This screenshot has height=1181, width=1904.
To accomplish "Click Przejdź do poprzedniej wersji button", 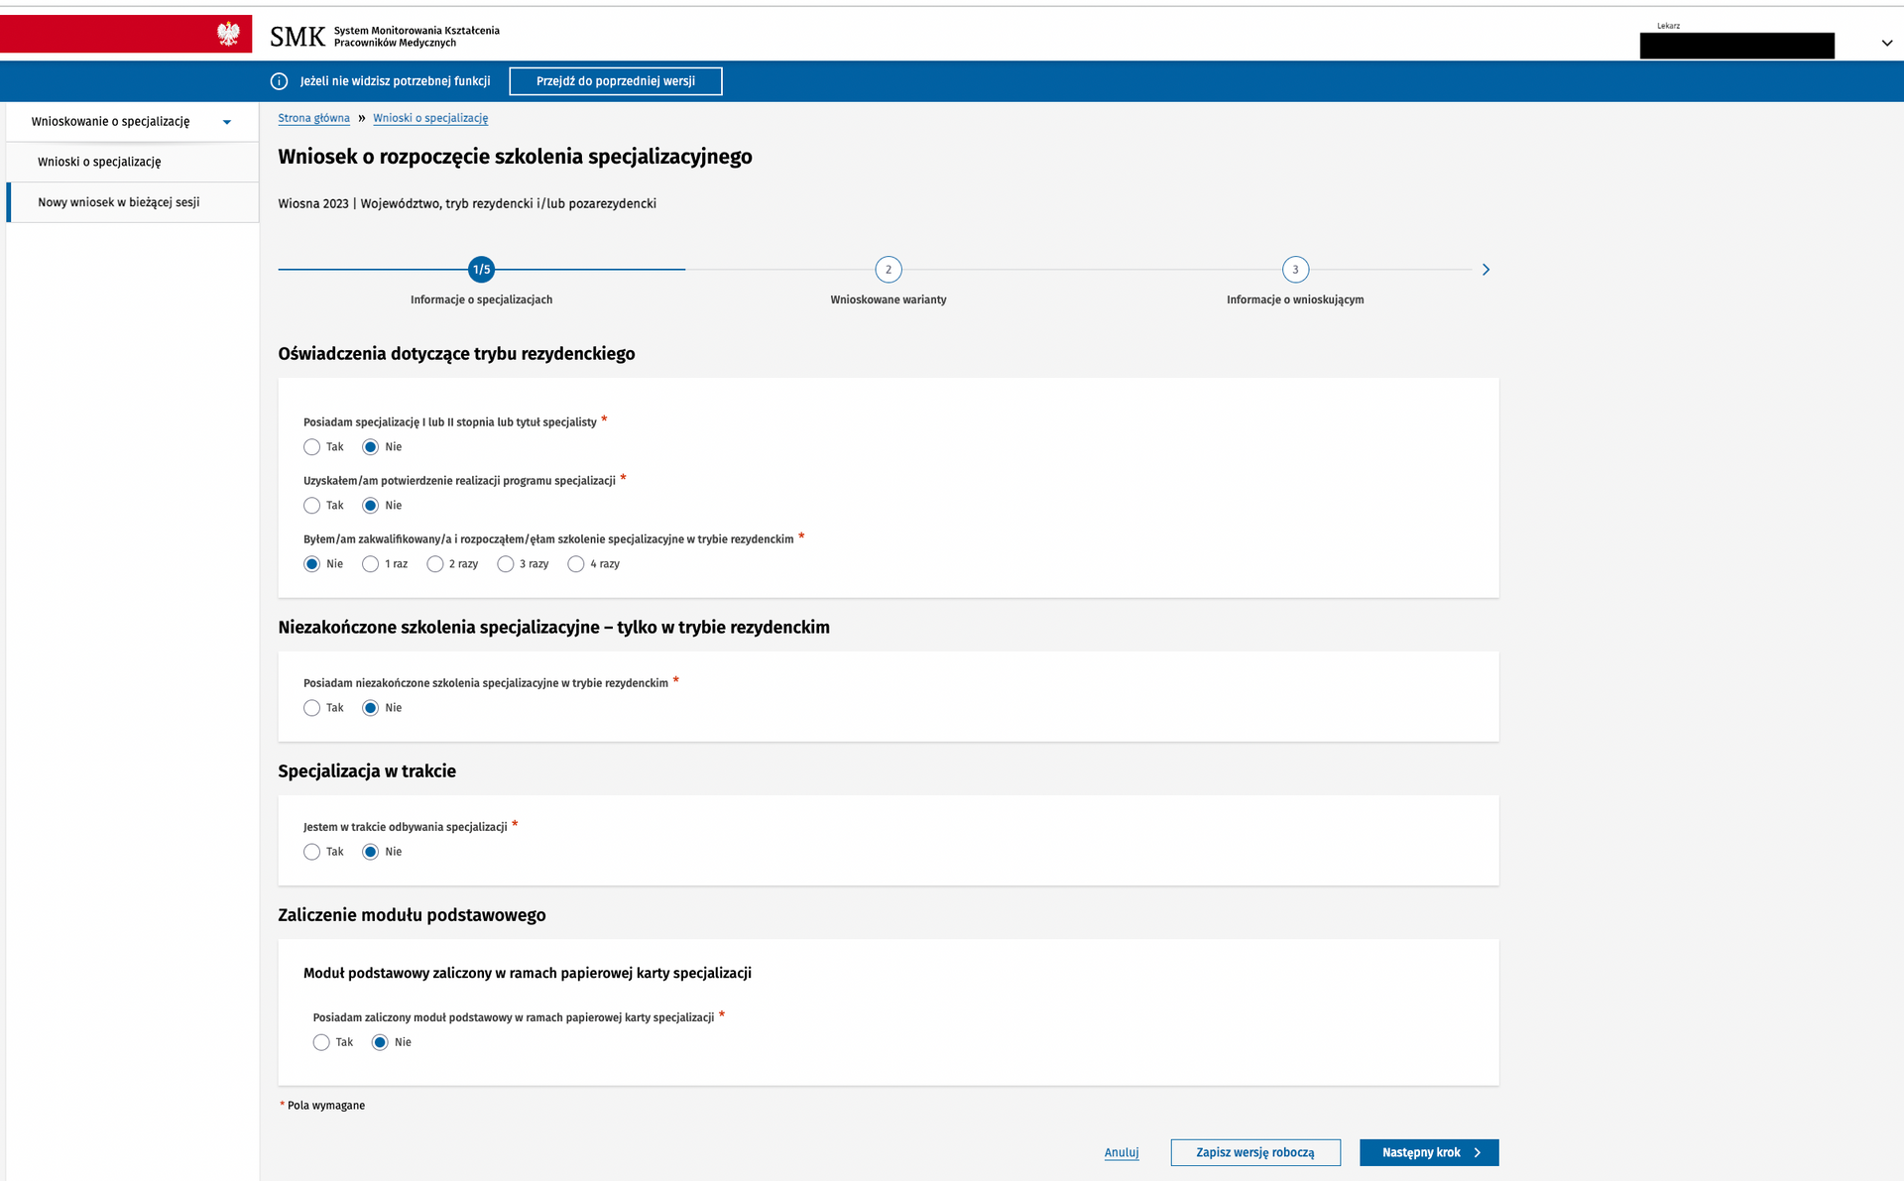I will point(616,81).
